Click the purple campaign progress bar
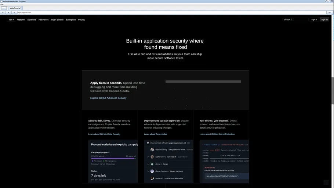Viewport: 334px width, 188px height. pyautogui.click(x=113, y=158)
